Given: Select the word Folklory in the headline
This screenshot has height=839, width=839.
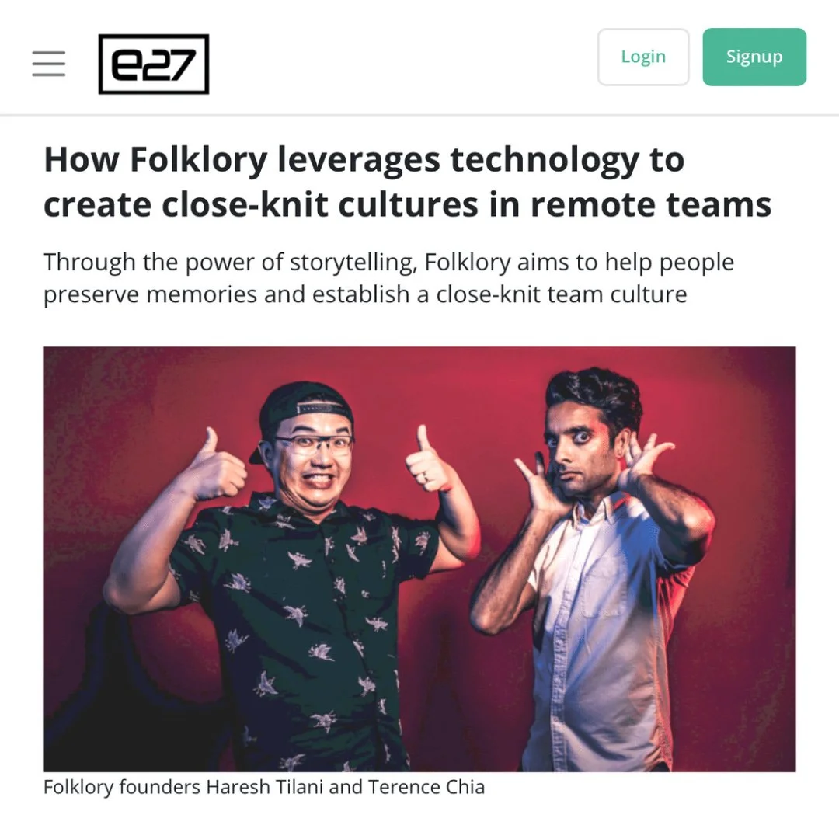Looking at the screenshot, I should (x=199, y=160).
